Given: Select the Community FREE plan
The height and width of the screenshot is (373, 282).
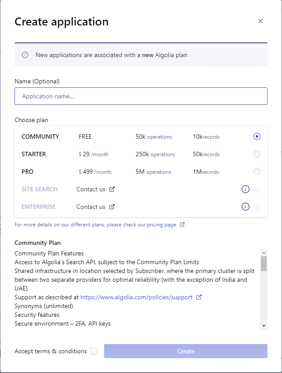Looking at the screenshot, I should 257,136.
